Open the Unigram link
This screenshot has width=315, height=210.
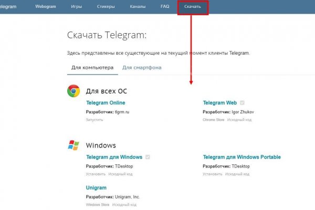click(x=96, y=187)
